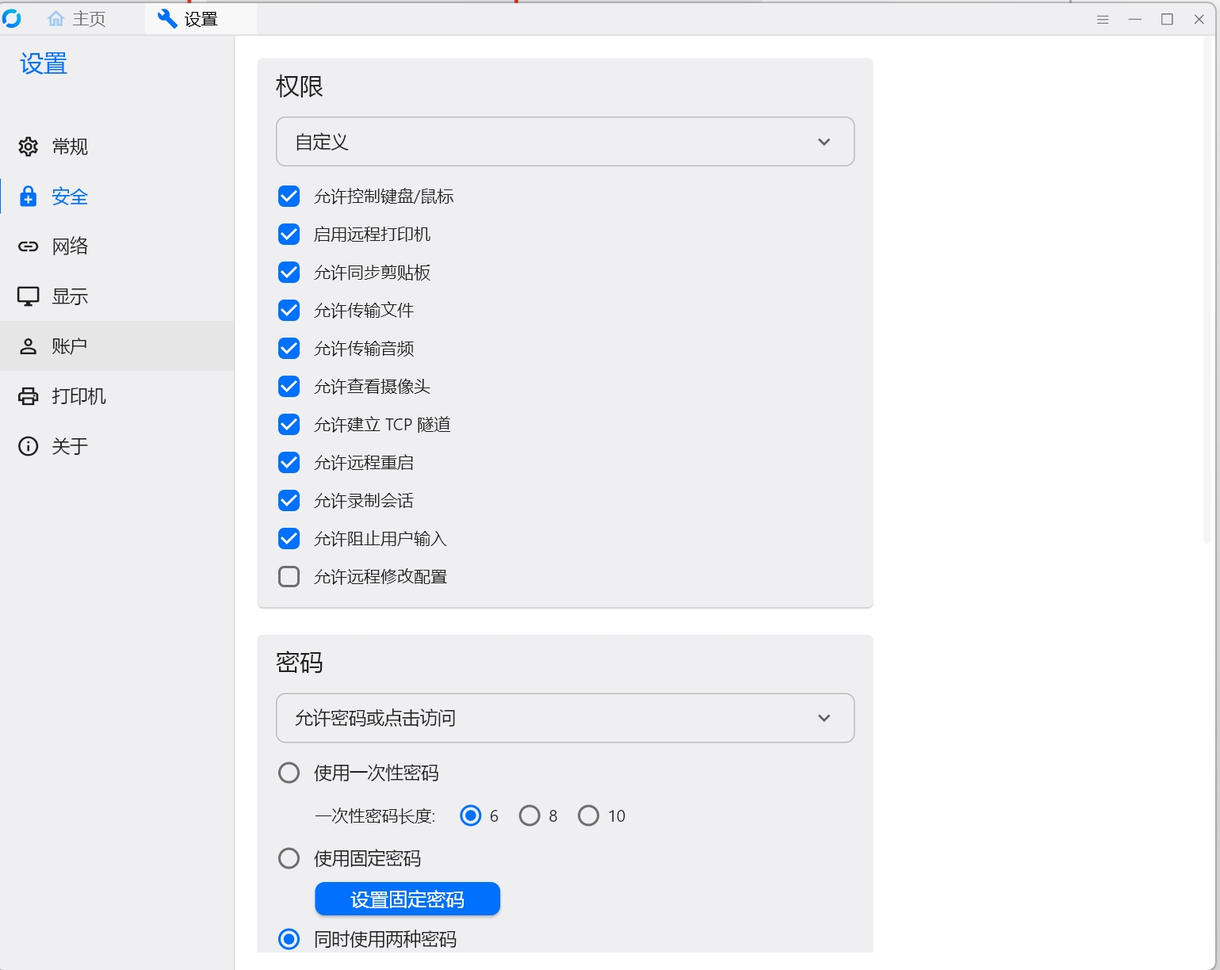Click the 密码 section heading
Screen dimensions: 1220x970
300,663
